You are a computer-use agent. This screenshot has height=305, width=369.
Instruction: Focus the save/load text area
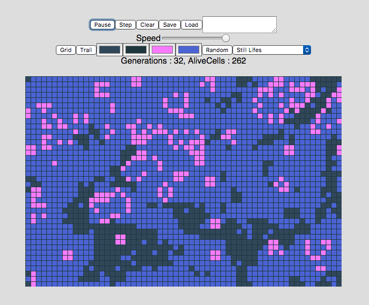click(x=239, y=25)
